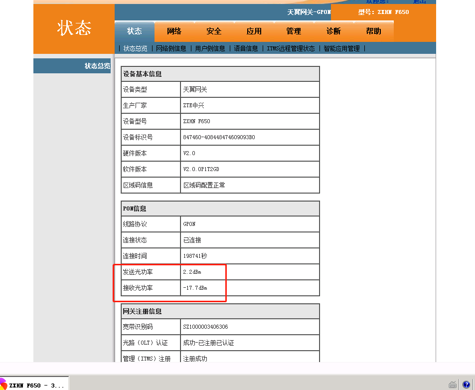475x390 pixels.
Task: Switch to the 网络 tab
Action: coord(174,31)
